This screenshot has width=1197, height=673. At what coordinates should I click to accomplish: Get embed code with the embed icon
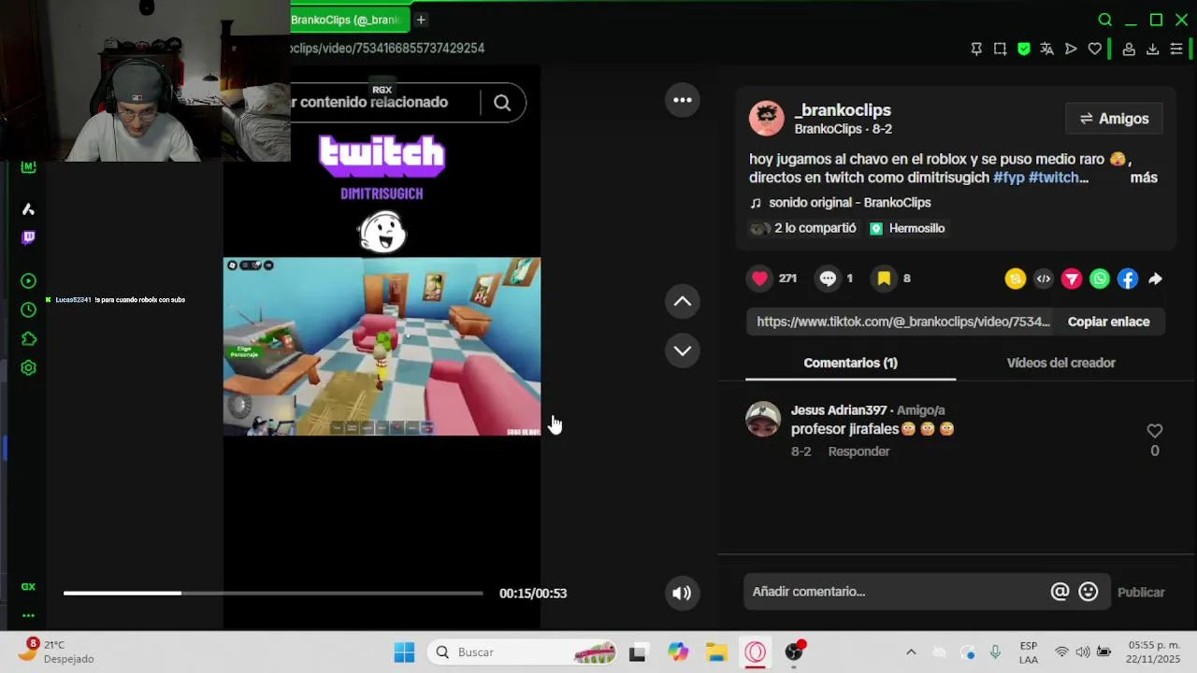pyautogui.click(x=1044, y=279)
